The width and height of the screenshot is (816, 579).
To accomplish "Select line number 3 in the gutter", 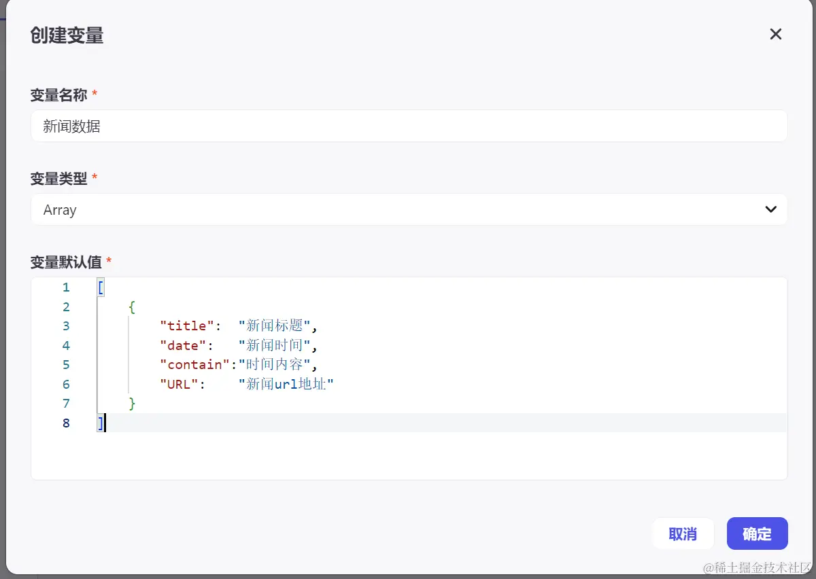I will coord(66,326).
